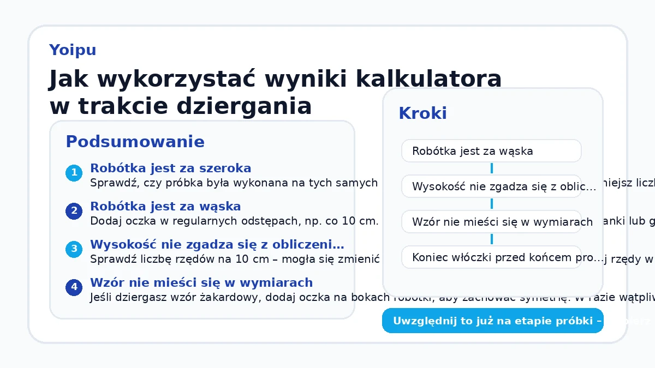Click the "Jak wykorzystać wyniki kalkulatora" headline
Image resolution: width=655 pixels, height=368 pixels.
point(275,79)
